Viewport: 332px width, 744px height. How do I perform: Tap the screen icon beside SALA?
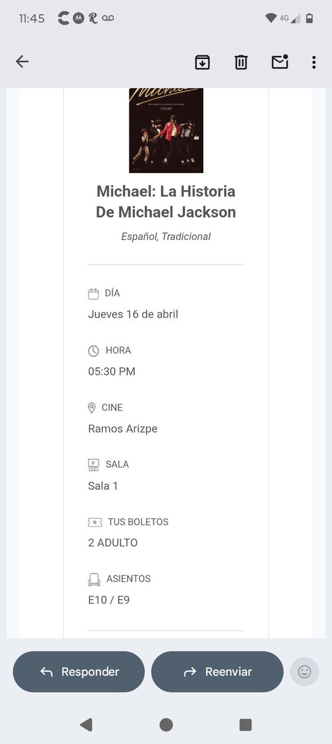94,464
